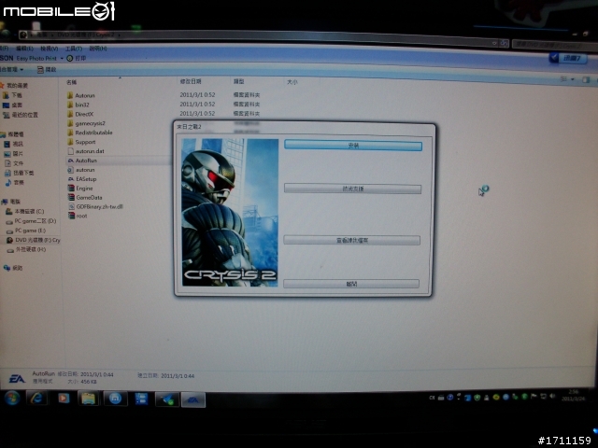
Task: Launch Internet Explorer from taskbar
Action: pyautogui.click(x=36, y=399)
